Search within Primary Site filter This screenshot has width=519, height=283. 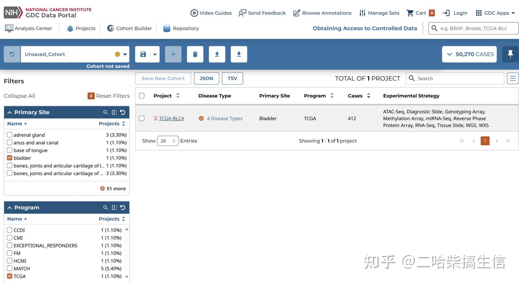pyautogui.click(x=106, y=112)
